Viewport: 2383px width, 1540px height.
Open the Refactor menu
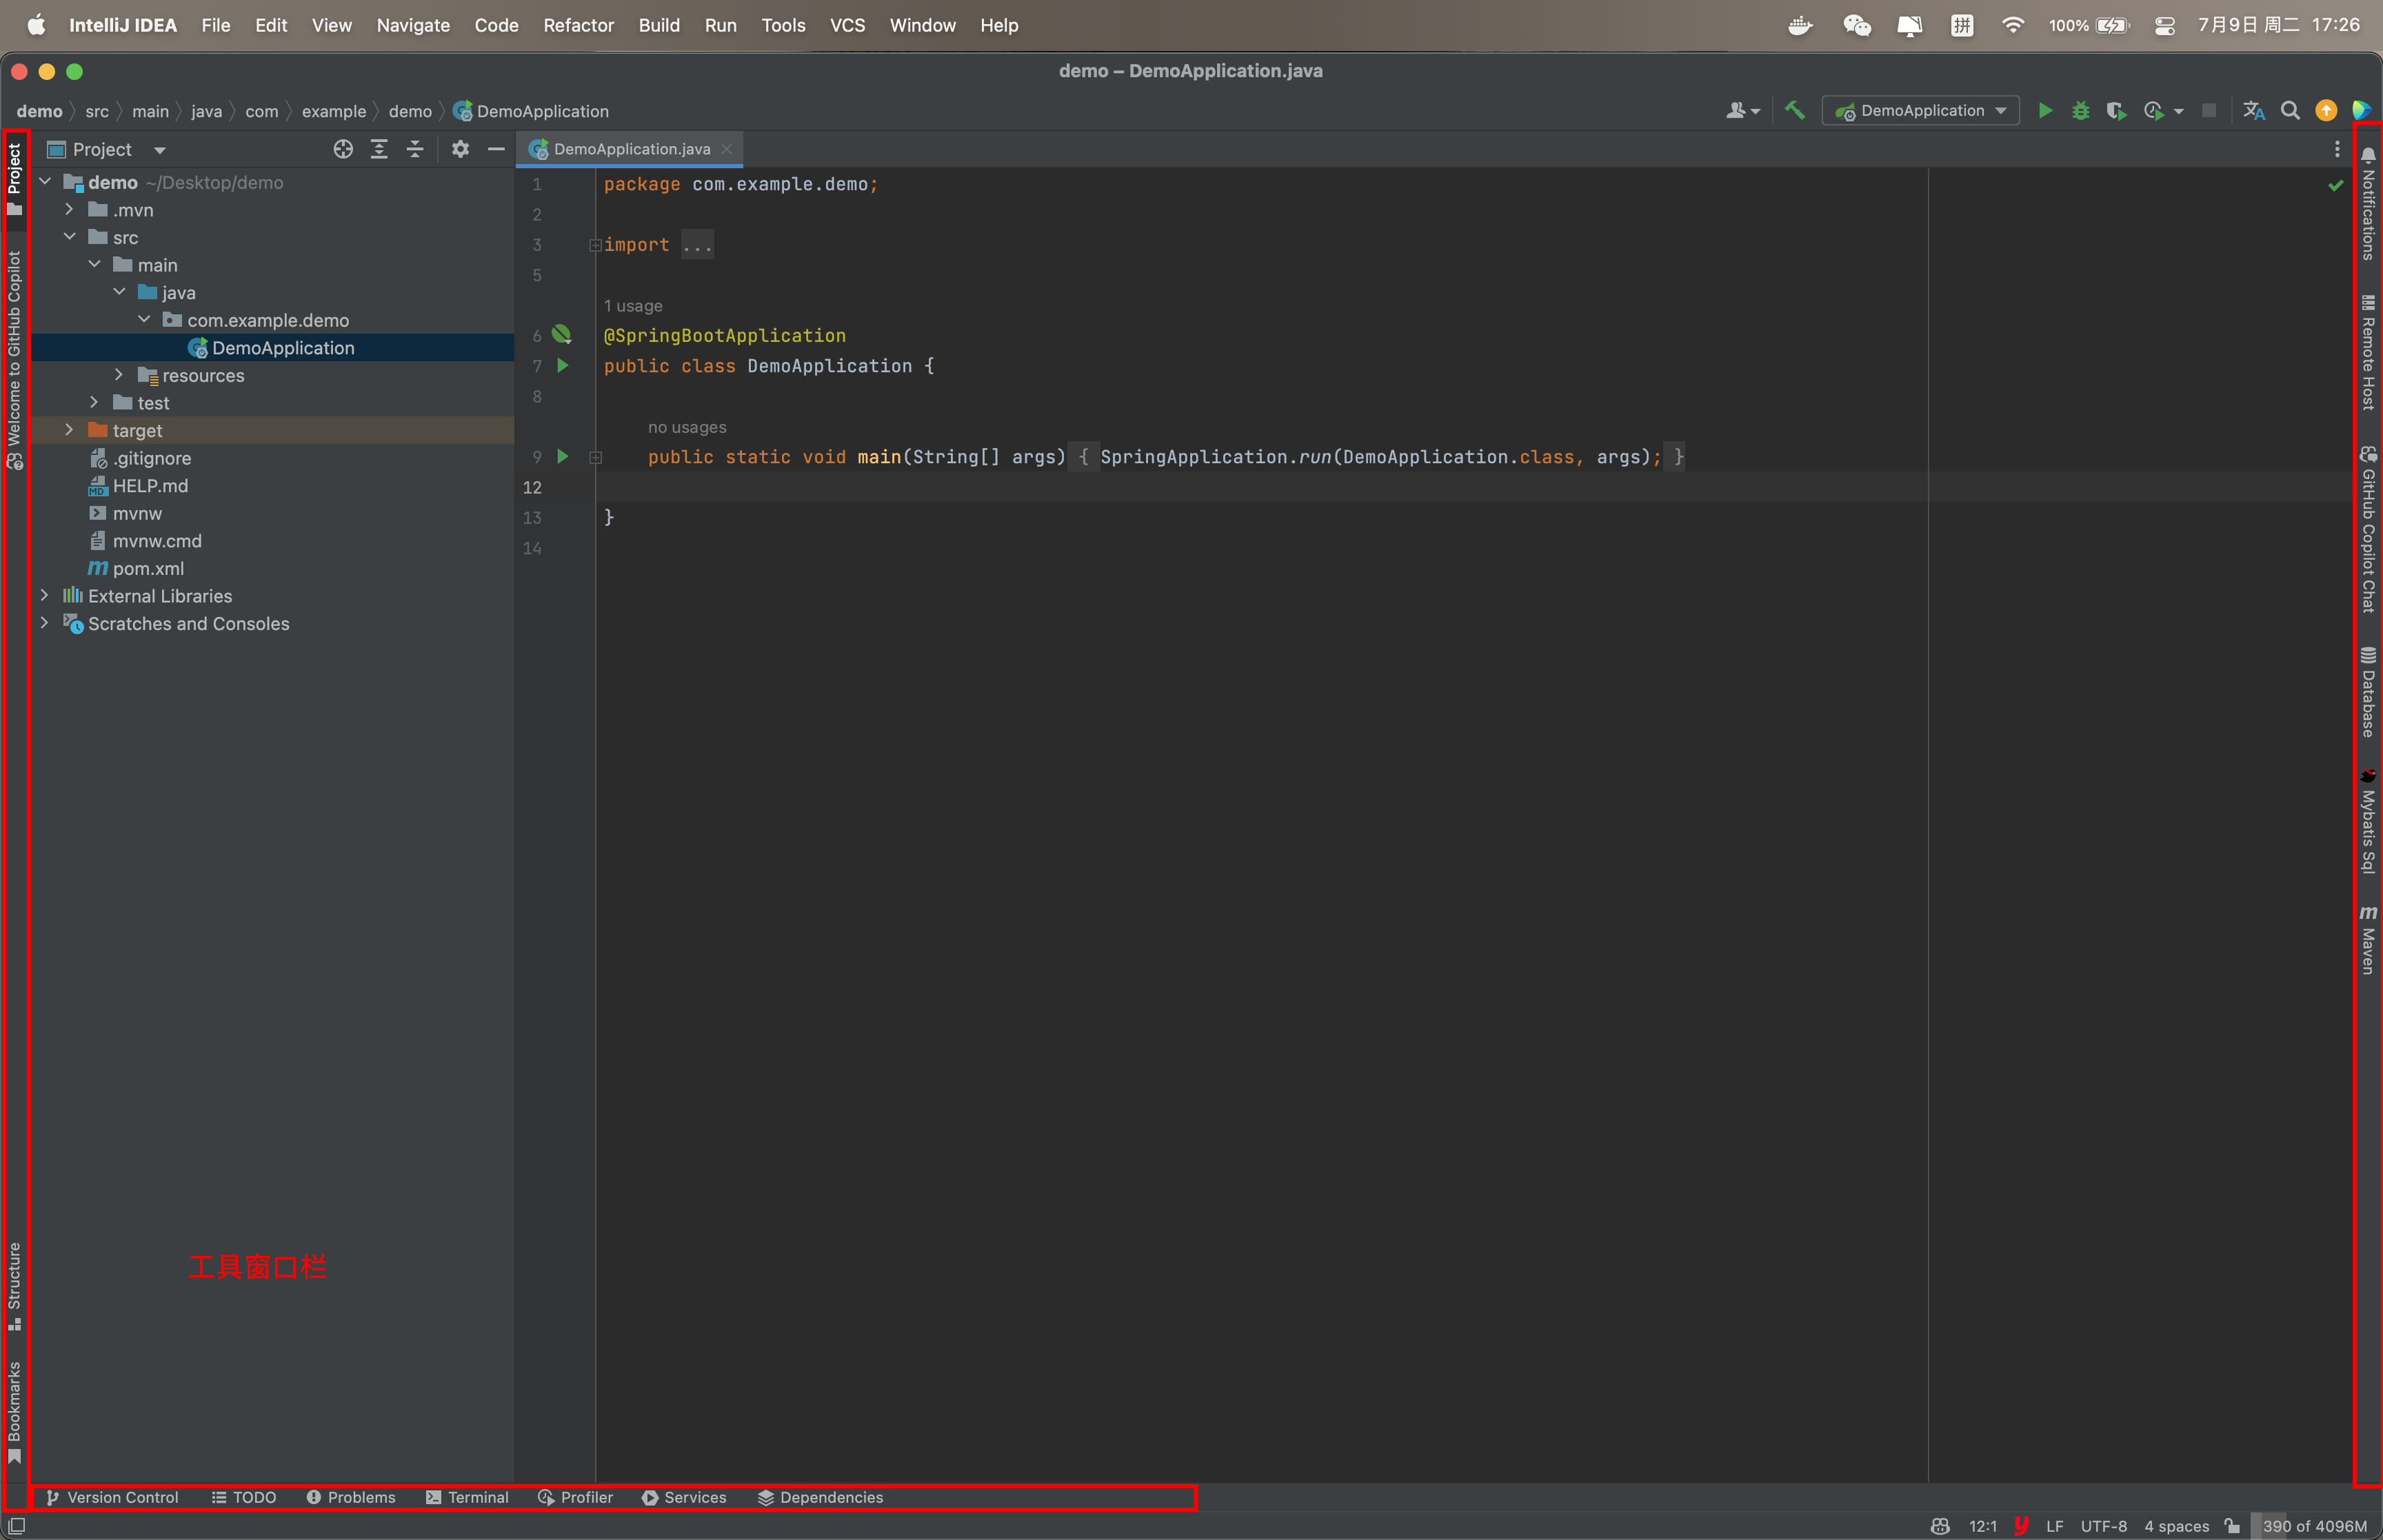pyautogui.click(x=578, y=25)
